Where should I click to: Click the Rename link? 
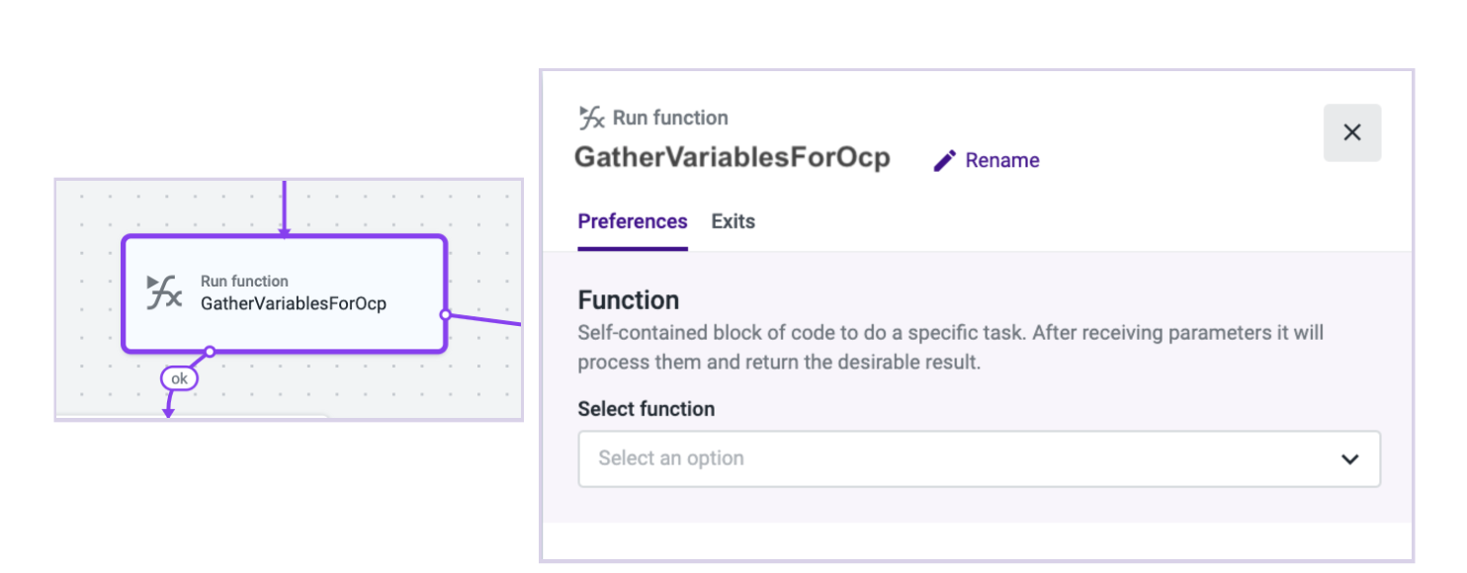[1001, 161]
